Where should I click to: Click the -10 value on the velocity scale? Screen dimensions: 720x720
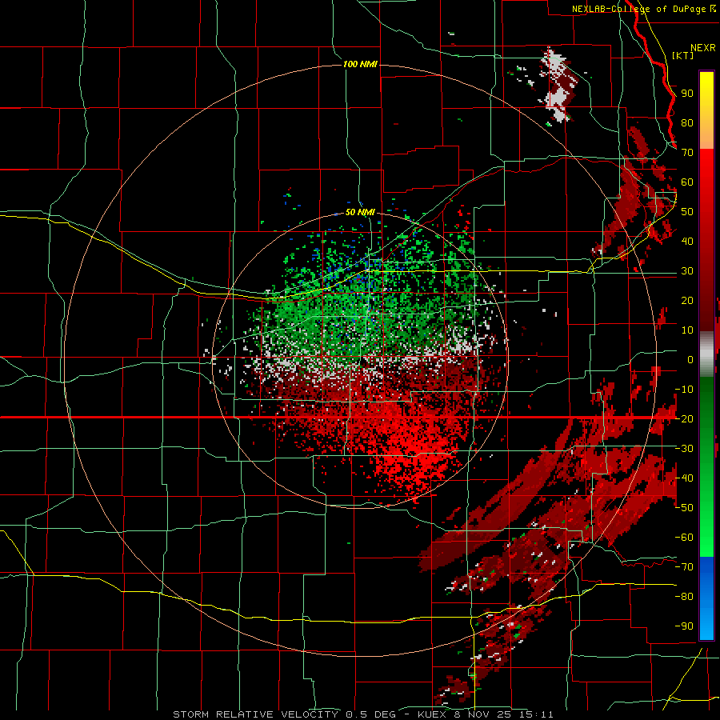pos(684,390)
